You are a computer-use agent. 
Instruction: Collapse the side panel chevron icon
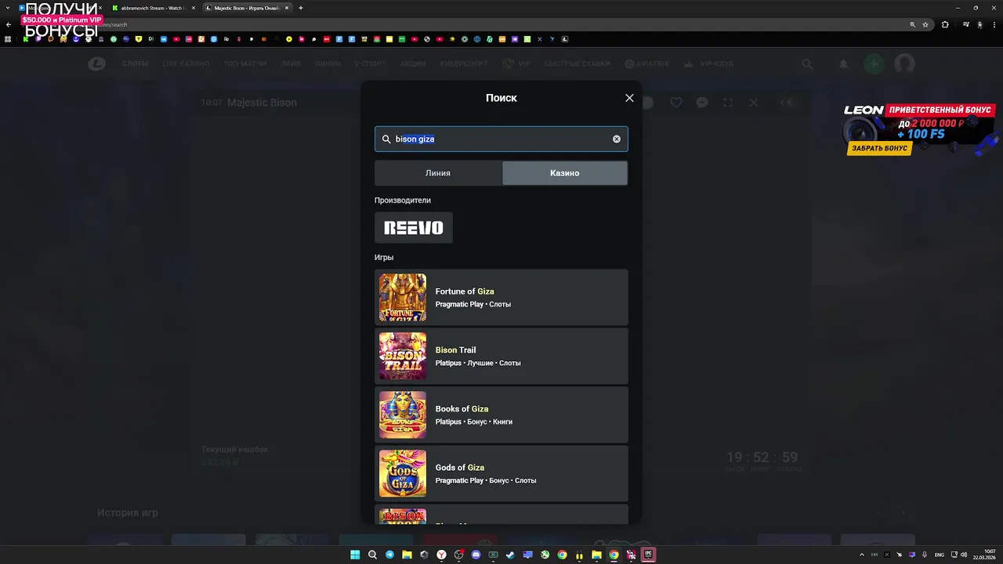click(788, 103)
